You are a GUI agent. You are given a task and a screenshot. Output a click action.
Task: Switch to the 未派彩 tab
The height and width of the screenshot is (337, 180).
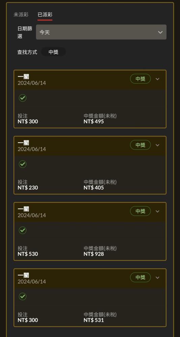[21, 14]
